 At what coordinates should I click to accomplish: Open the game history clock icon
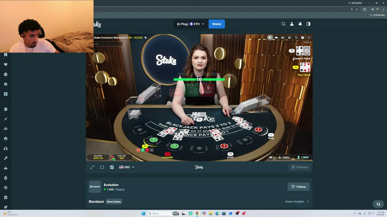[296, 38]
